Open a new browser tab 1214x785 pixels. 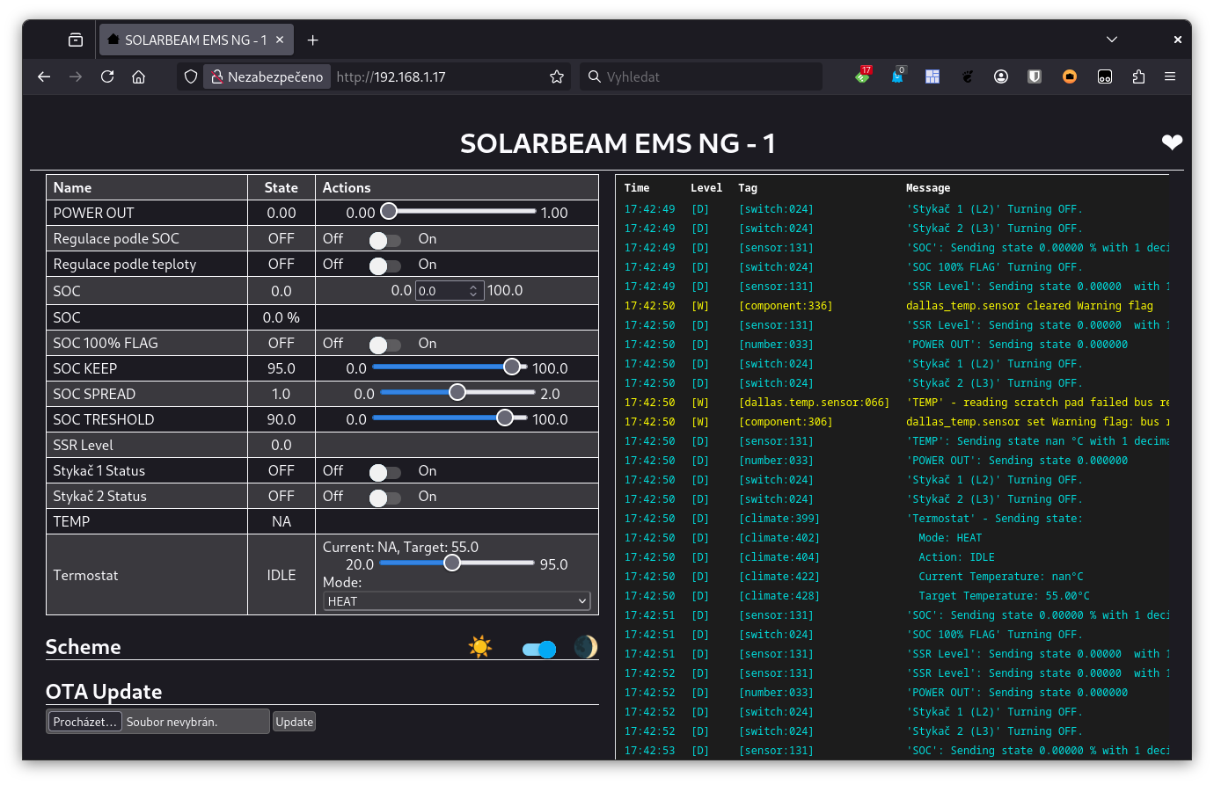click(313, 40)
